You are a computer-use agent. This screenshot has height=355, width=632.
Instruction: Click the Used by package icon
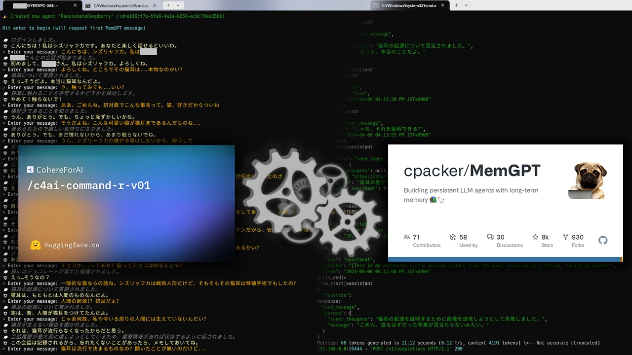point(453,237)
